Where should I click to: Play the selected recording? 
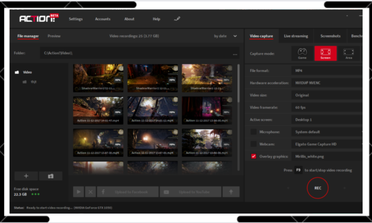(79, 192)
